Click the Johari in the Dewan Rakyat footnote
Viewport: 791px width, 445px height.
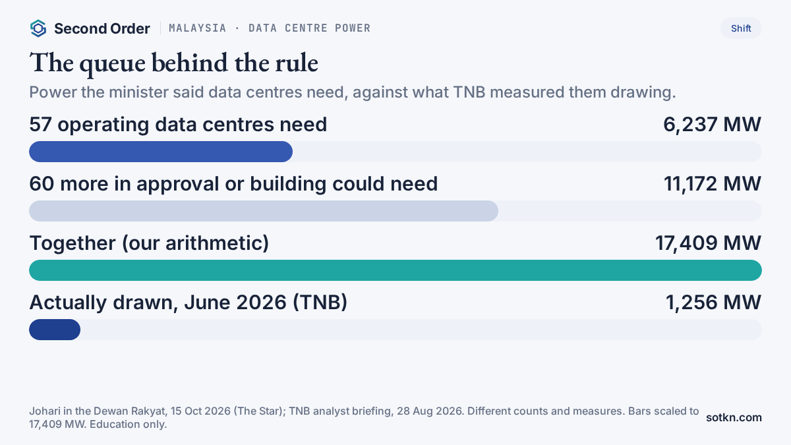click(364, 417)
